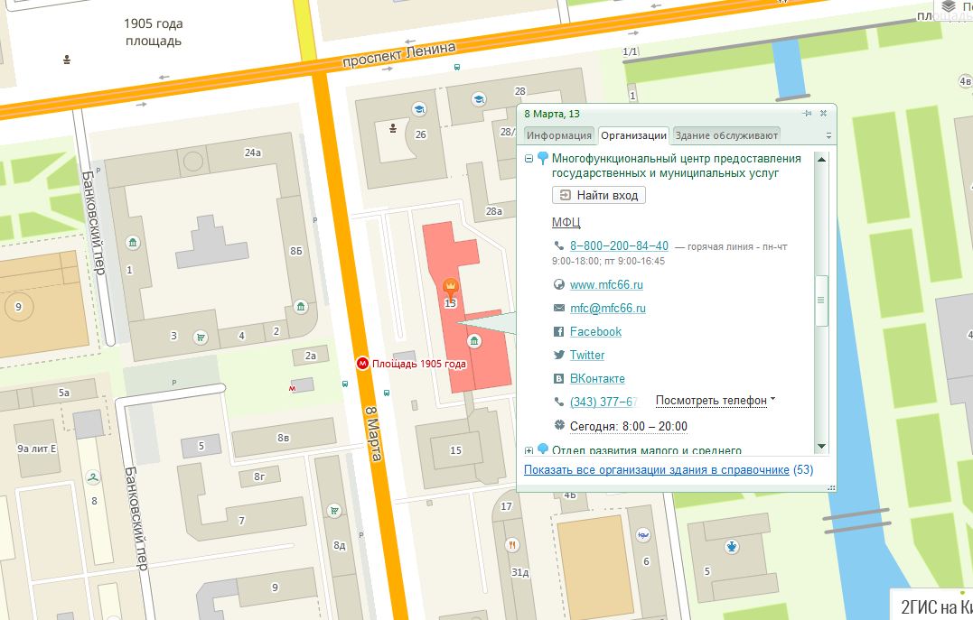Click the monument icon at 1905 года площадь
Screen dimensions: 973x620
coord(66,60)
